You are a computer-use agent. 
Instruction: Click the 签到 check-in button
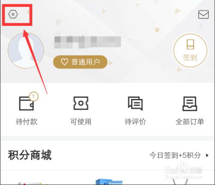pyautogui.click(x=190, y=50)
